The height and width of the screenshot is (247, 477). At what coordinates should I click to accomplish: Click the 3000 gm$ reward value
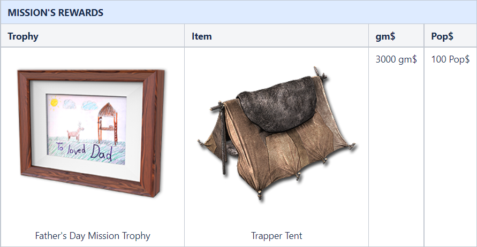pos(396,59)
